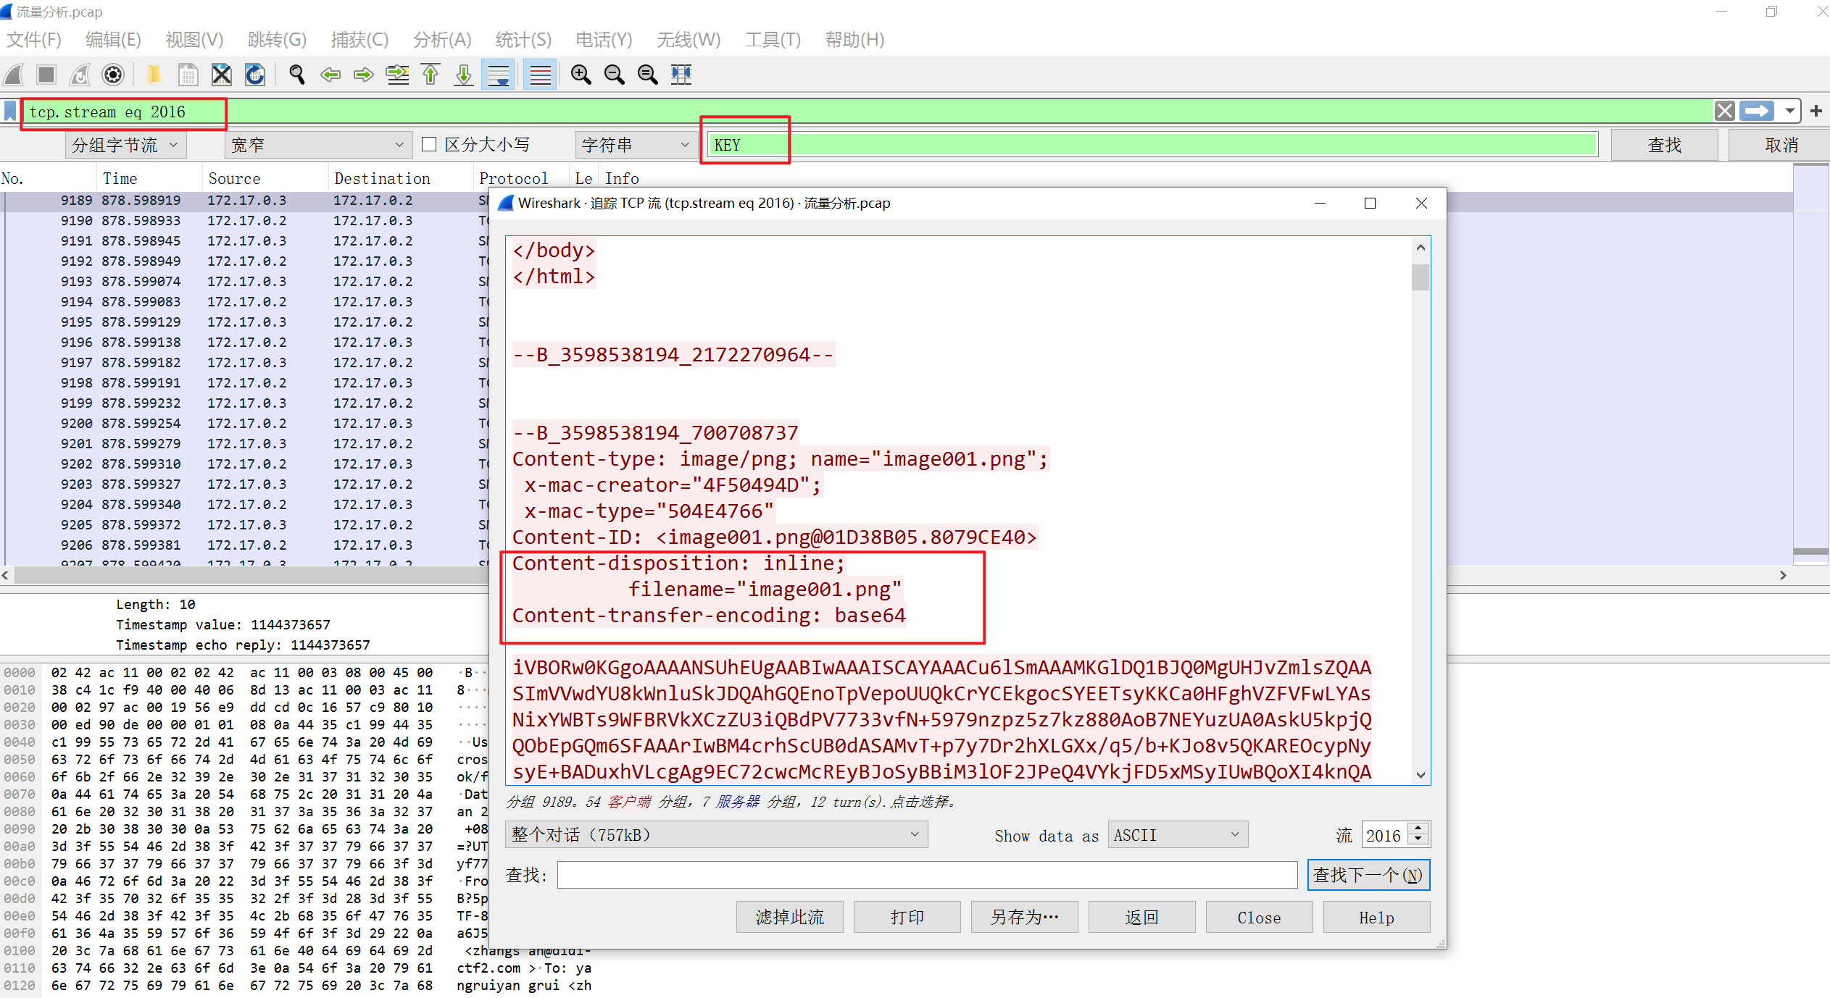Screen dimensions: 1830x998
Task: Click the stream content vertical scrollbar thumb
Action: tap(1421, 277)
